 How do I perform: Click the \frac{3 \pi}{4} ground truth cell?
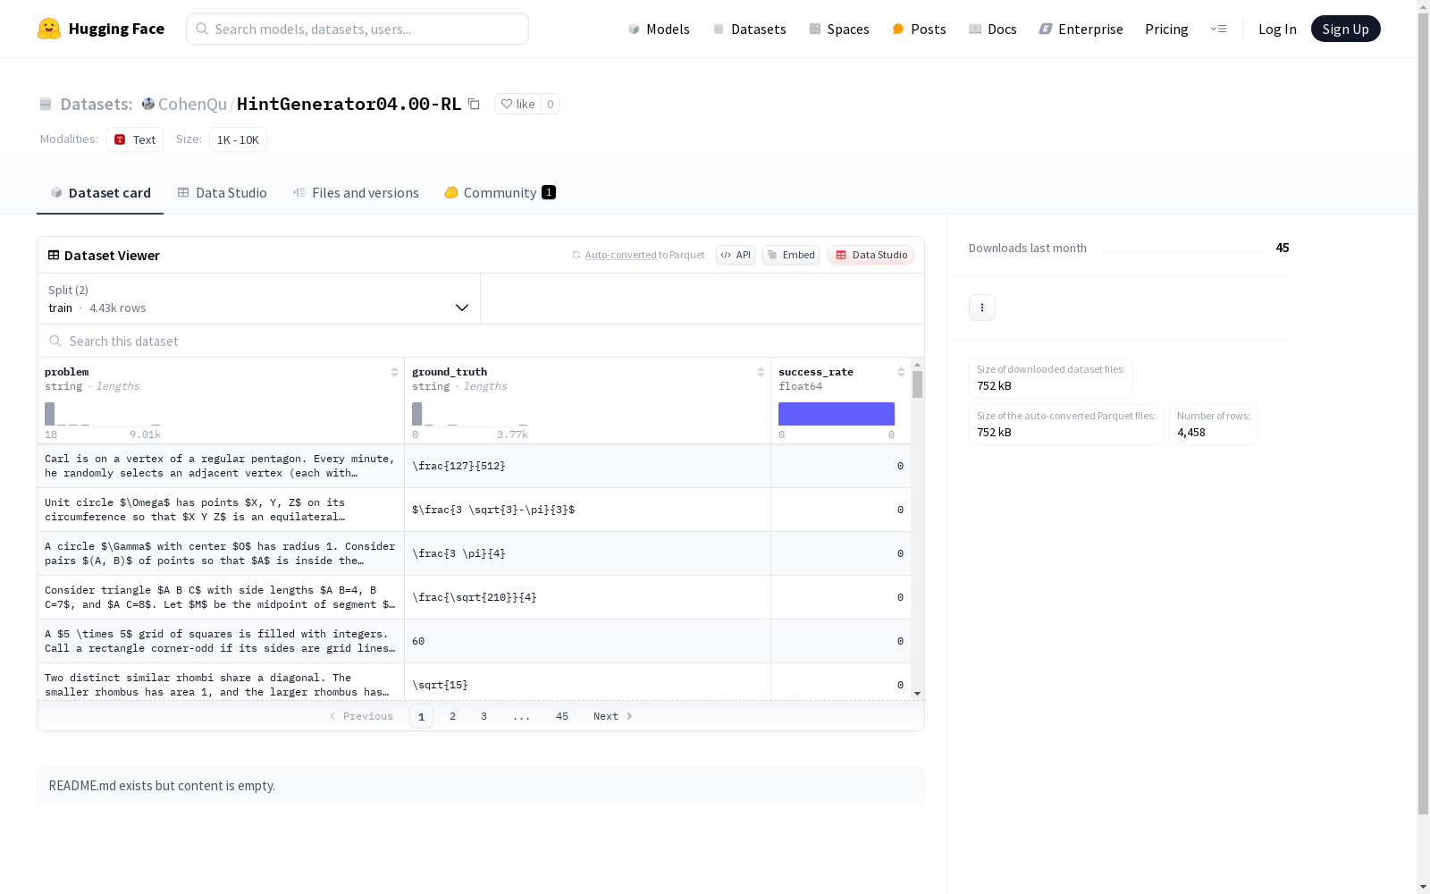[587, 553]
